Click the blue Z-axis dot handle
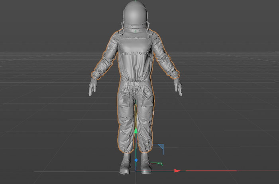Screen dimensions: 279x184 [136, 160]
